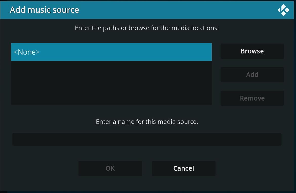Choose the highlighted <None> location row
Viewport: 296px width, 193px height.
click(x=111, y=52)
